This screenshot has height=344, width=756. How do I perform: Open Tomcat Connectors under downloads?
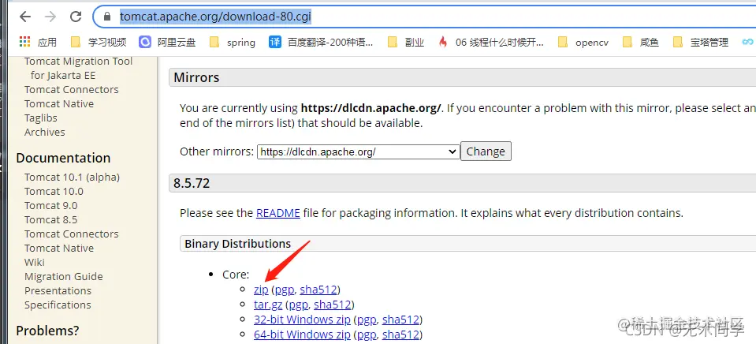click(72, 90)
